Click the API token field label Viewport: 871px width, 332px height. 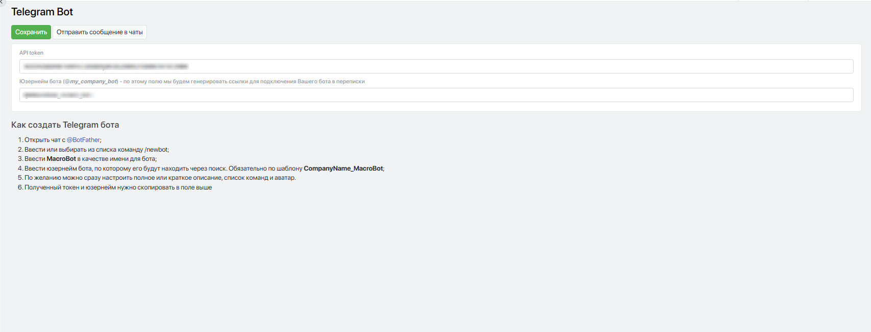coord(31,53)
